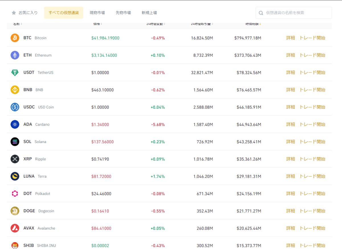342x249 pixels.
Task: Click the Polkadot coin logo
Action: (15, 194)
